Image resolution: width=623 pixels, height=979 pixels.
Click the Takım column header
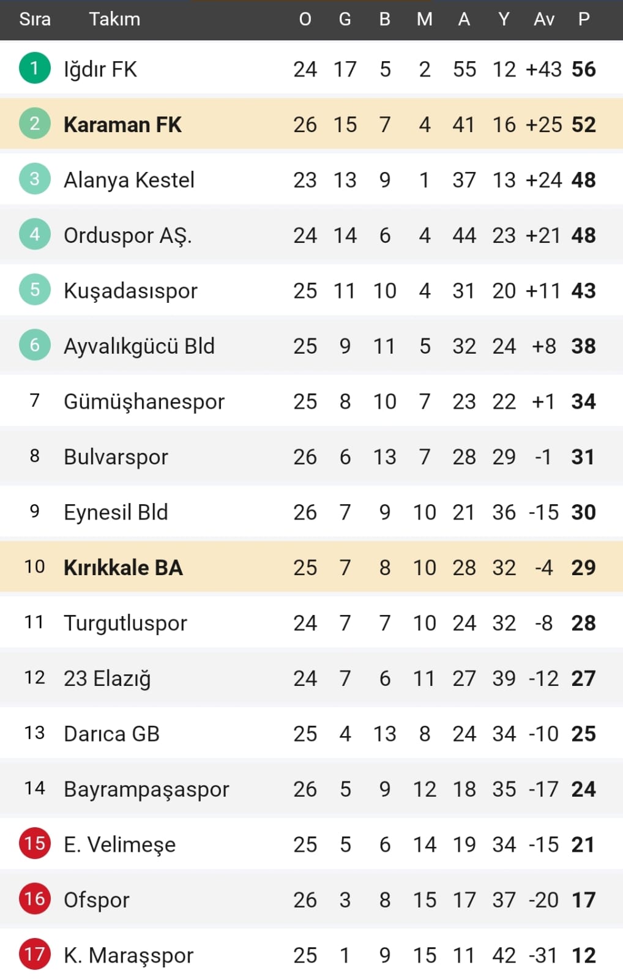[114, 20]
